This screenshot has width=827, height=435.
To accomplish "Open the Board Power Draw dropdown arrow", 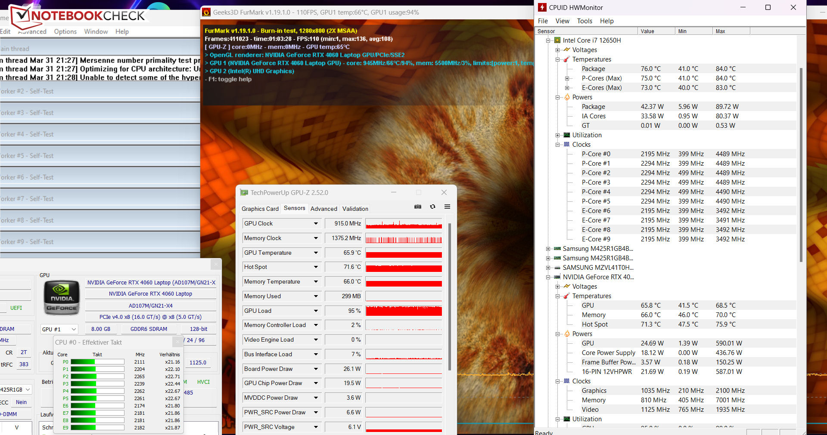I will click(x=316, y=369).
